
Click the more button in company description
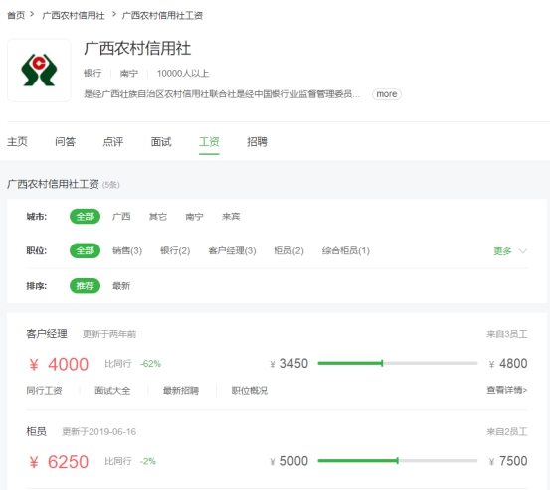(387, 94)
